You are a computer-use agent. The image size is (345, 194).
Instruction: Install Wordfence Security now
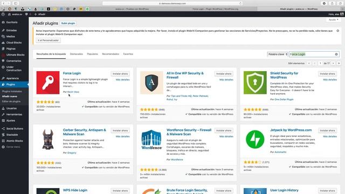224,130
